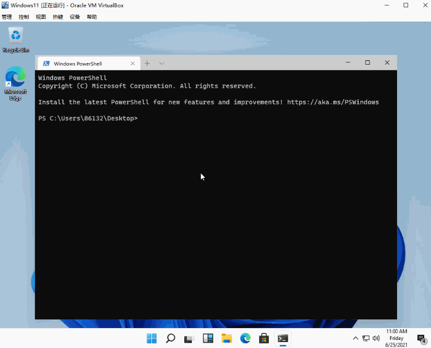Open Microsoft Store from the taskbar

(264, 338)
